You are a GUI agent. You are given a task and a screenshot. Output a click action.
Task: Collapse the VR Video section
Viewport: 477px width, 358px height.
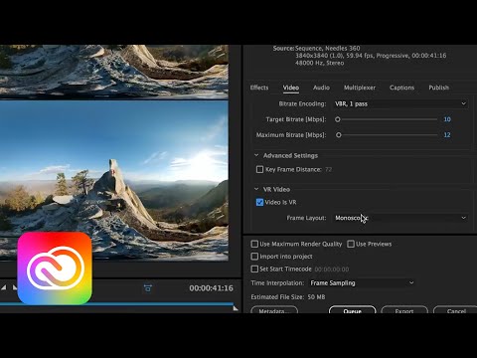[256, 189]
